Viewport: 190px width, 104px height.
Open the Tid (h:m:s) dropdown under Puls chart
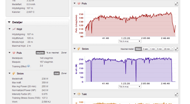point(130,41)
